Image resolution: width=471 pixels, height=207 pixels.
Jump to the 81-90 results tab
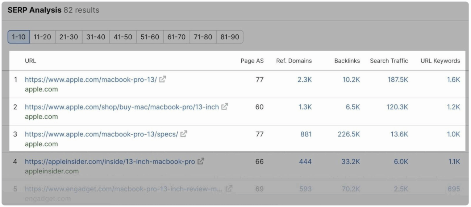pos(230,37)
